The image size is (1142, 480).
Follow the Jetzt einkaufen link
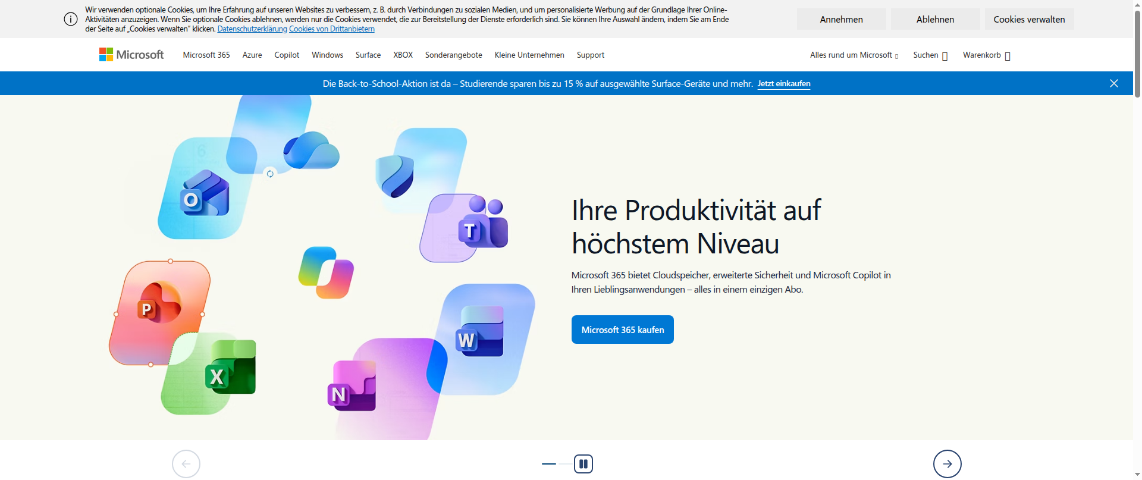point(784,83)
